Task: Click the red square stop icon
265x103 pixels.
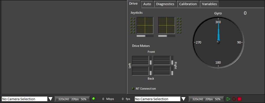Action: pyautogui.click(x=239, y=99)
